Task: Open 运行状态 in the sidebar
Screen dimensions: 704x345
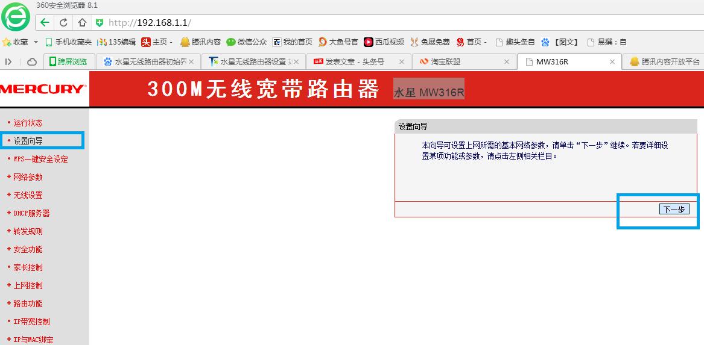Action: click(28, 123)
